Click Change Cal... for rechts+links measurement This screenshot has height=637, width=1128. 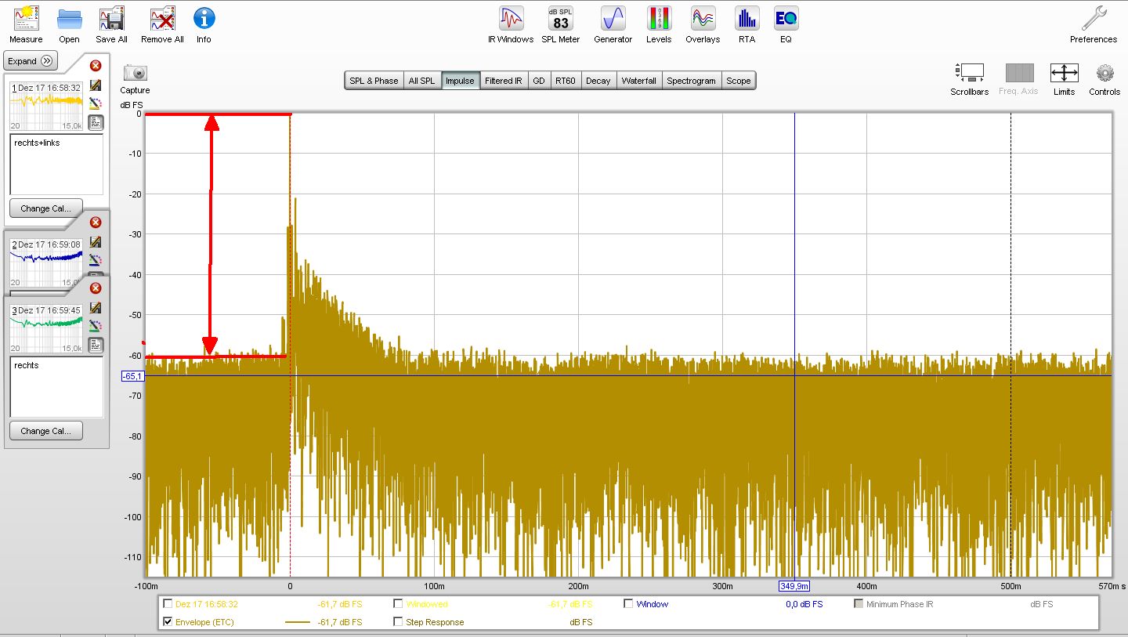click(46, 208)
